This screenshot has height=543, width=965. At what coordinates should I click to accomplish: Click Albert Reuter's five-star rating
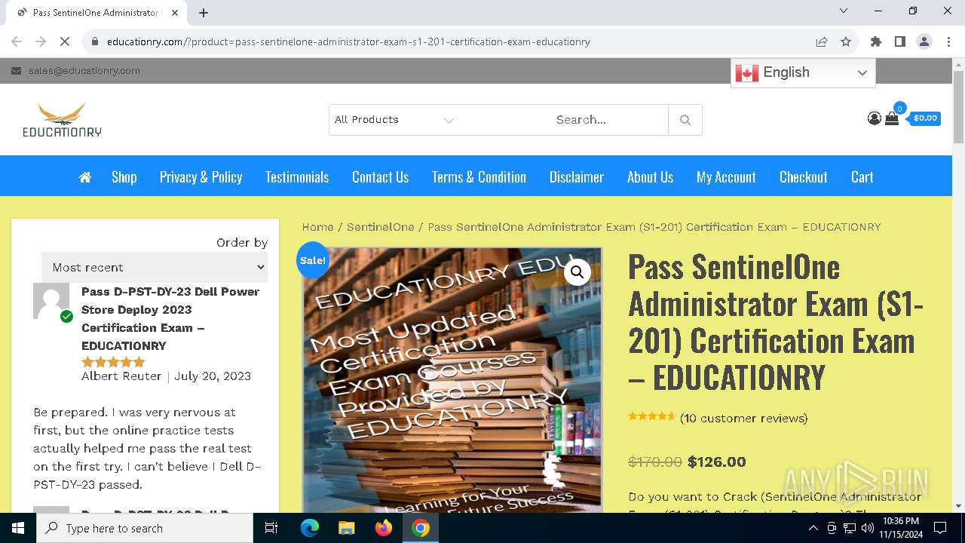pyautogui.click(x=113, y=362)
